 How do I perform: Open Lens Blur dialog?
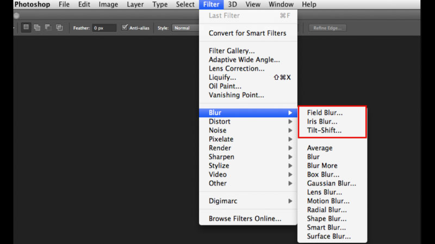pyautogui.click(x=332, y=192)
